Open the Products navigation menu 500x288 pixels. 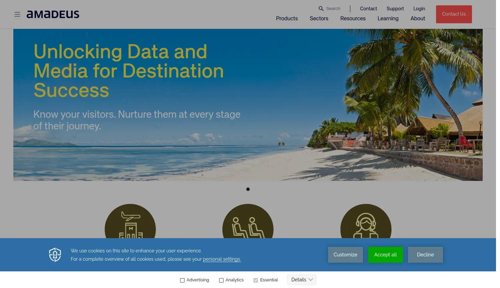click(287, 19)
